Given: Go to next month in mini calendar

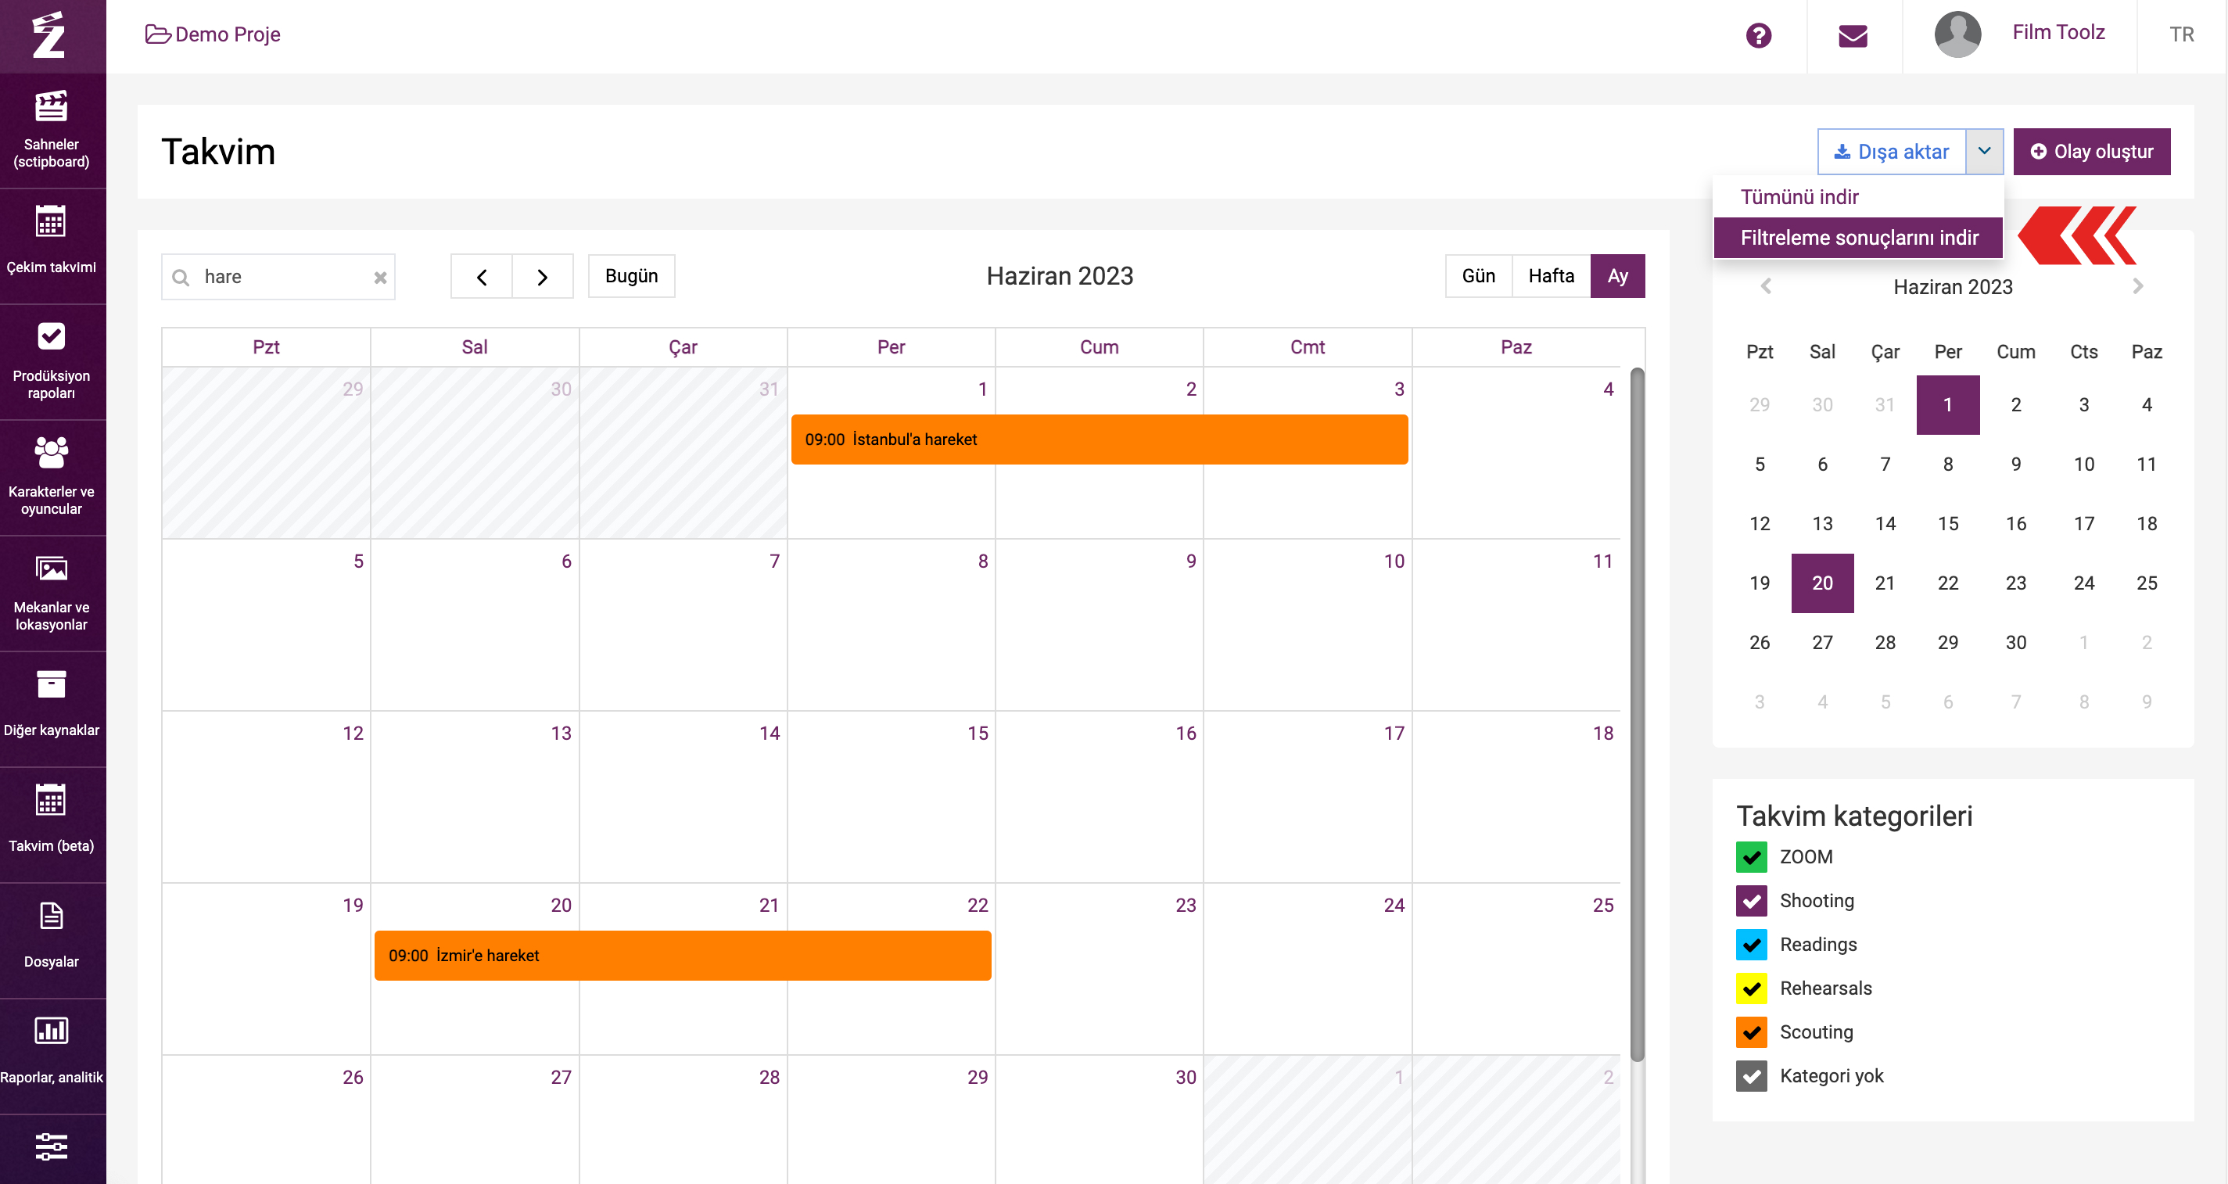Looking at the screenshot, I should point(2138,286).
